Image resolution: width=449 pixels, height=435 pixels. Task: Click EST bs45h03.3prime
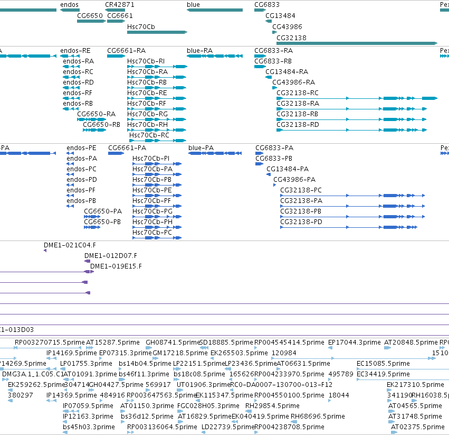89,427
